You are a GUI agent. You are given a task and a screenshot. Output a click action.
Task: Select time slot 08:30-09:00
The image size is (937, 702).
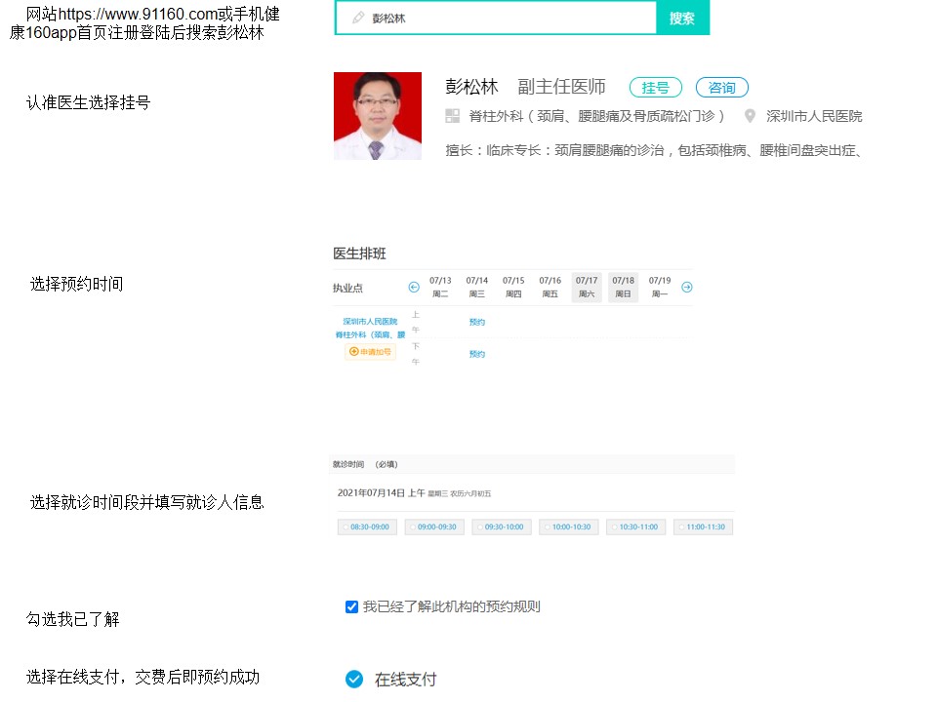click(367, 527)
